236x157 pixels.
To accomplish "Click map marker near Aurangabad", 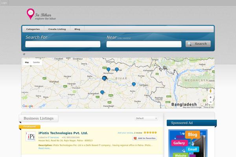I will point(102,92).
